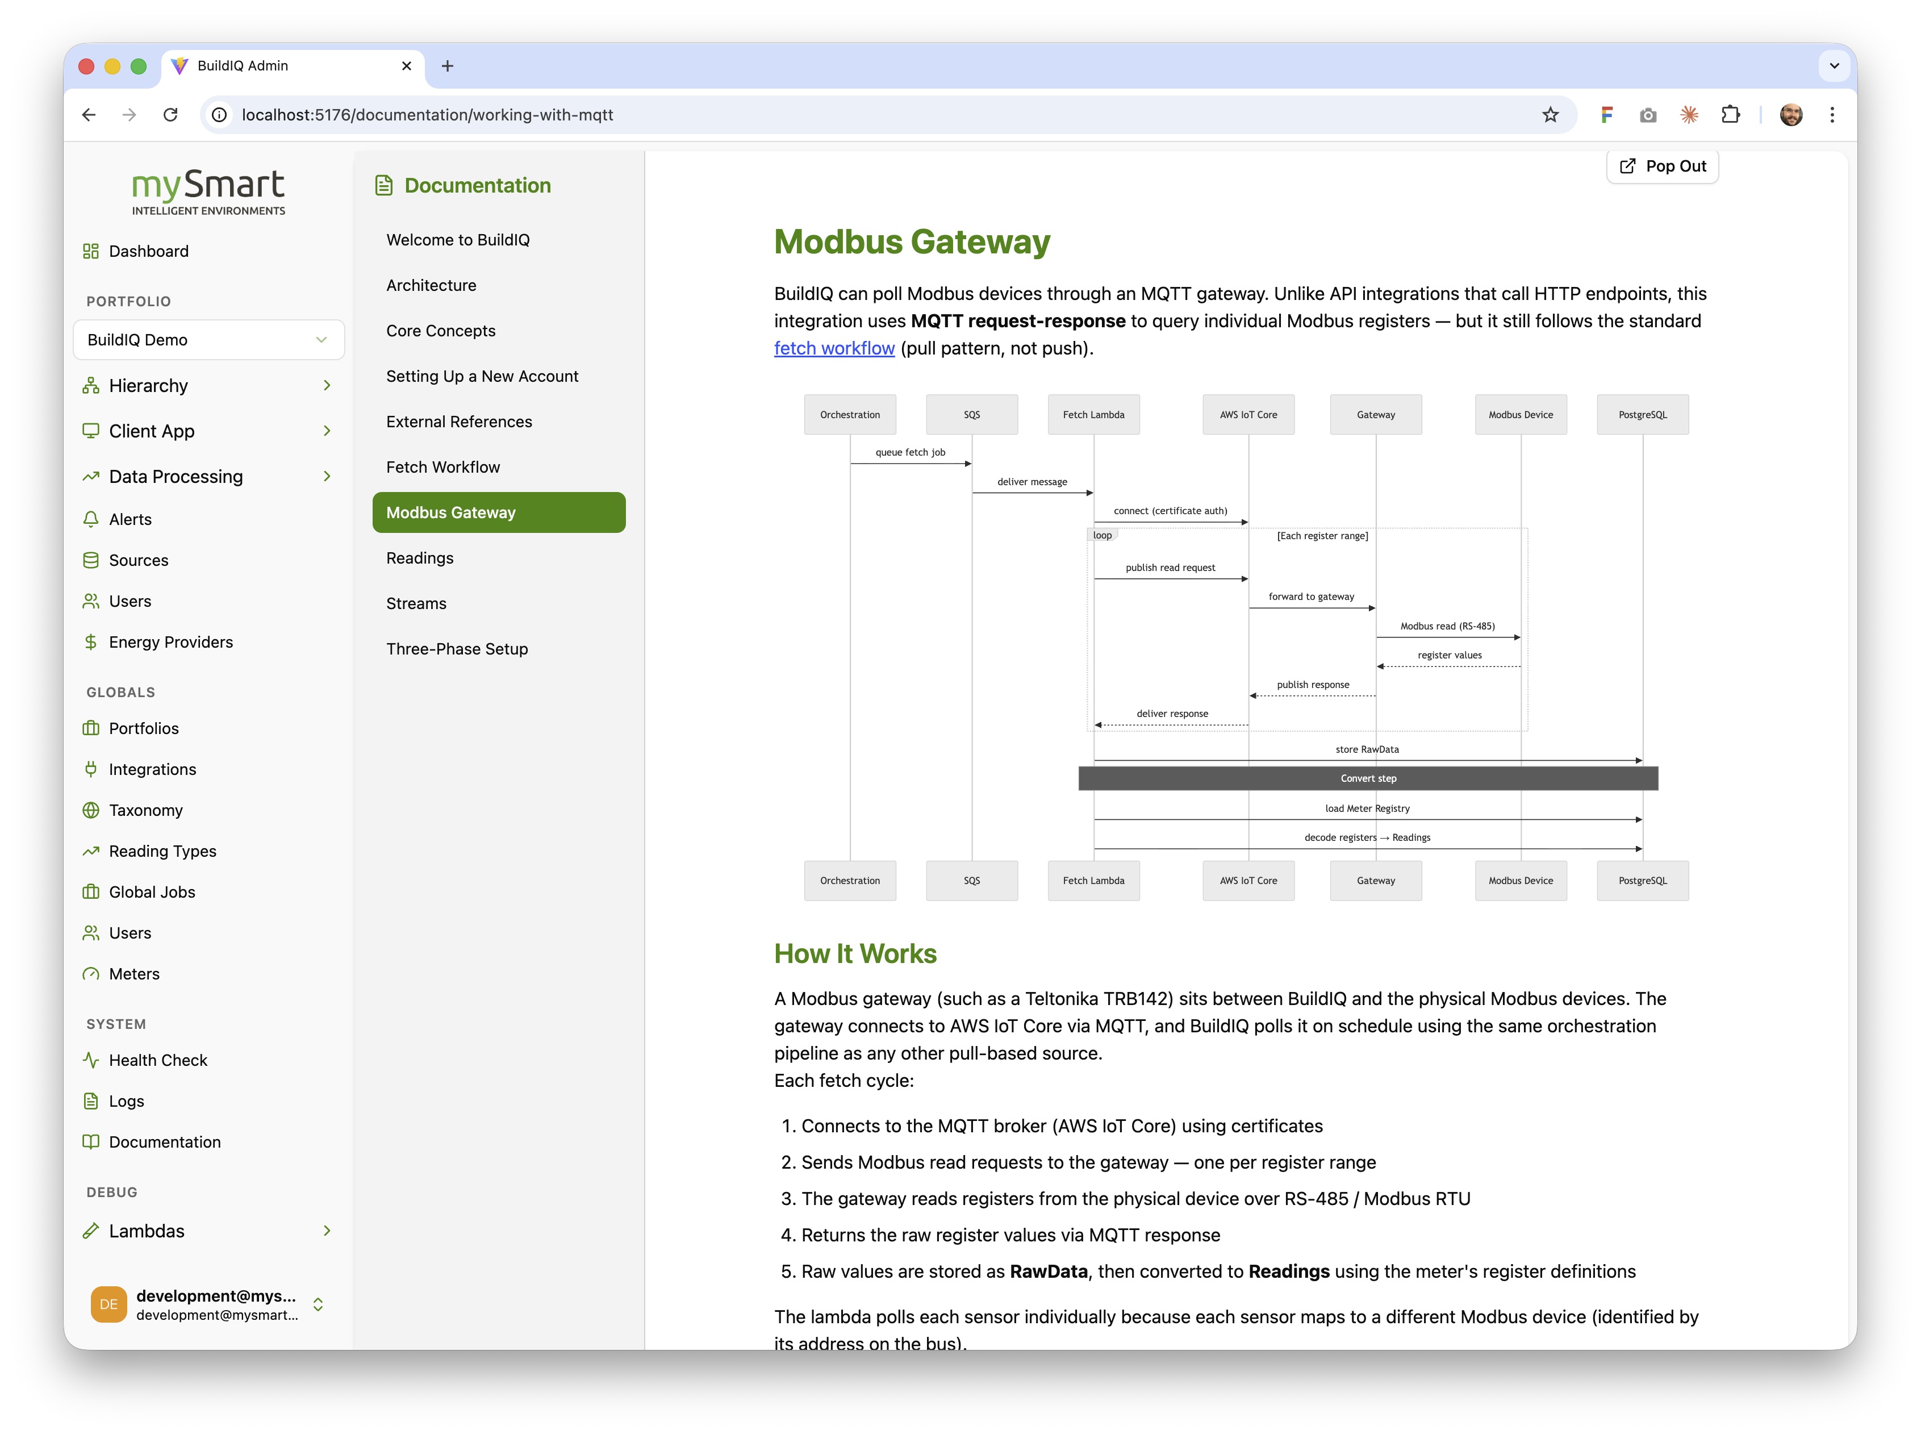Open the tab search dropdown arrow

1834,66
